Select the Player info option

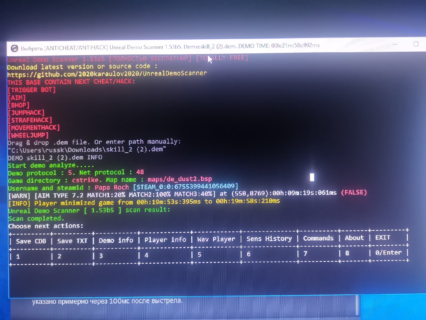(165, 240)
